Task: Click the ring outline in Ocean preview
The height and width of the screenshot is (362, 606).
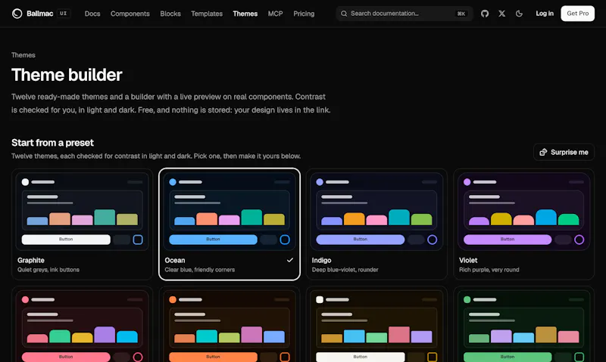Action: pyautogui.click(x=285, y=240)
